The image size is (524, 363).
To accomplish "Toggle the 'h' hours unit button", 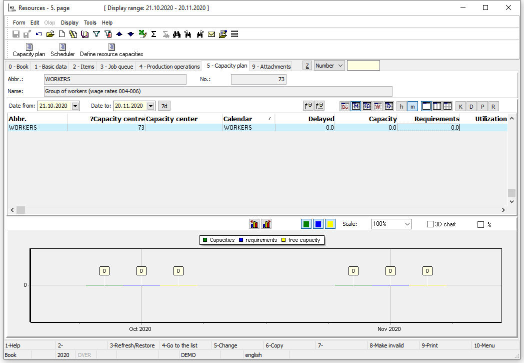I will [401, 106].
